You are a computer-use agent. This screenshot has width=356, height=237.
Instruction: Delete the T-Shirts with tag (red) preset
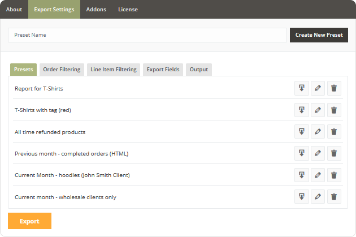point(334,110)
